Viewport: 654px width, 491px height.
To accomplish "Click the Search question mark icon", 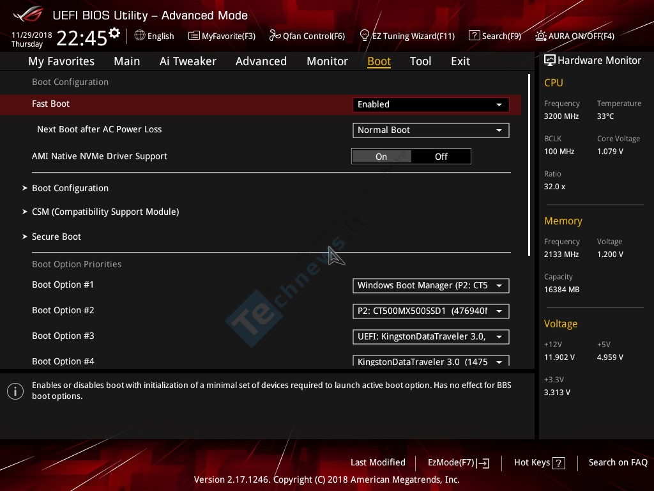I will 475,36.
